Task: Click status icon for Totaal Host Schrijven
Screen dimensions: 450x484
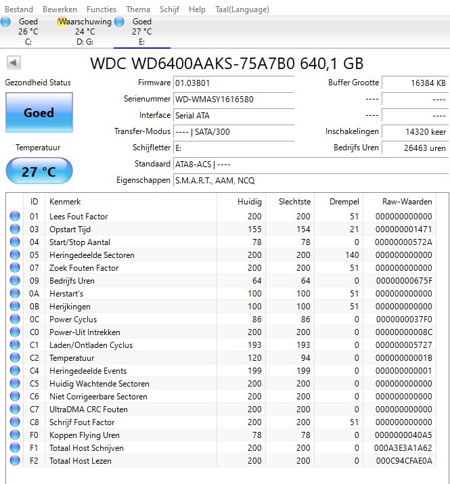Action: coord(15,447)
